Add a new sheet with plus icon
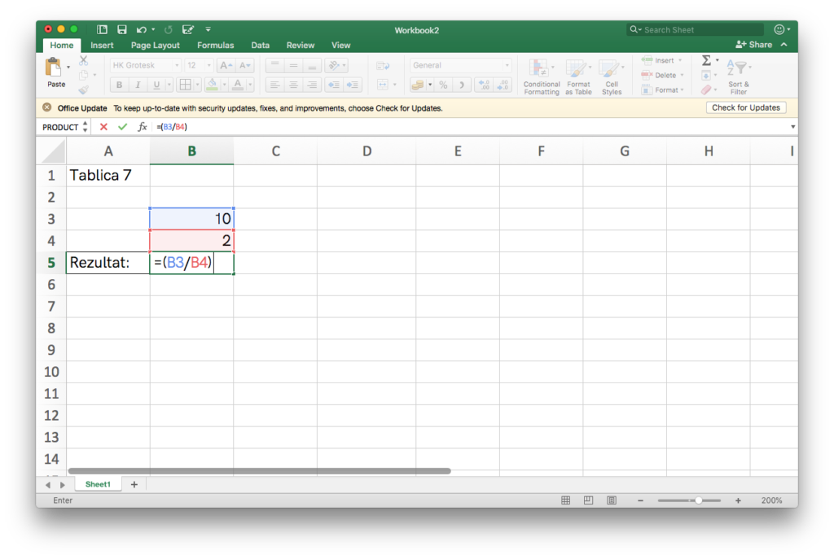 134,484
